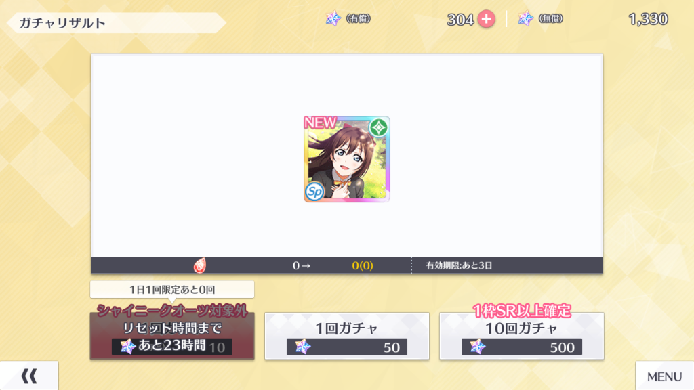Viewport: 694px width, 390px height.
Task: Pull the 1回ガチャ for 50 stars
Action: coord(347,336)
